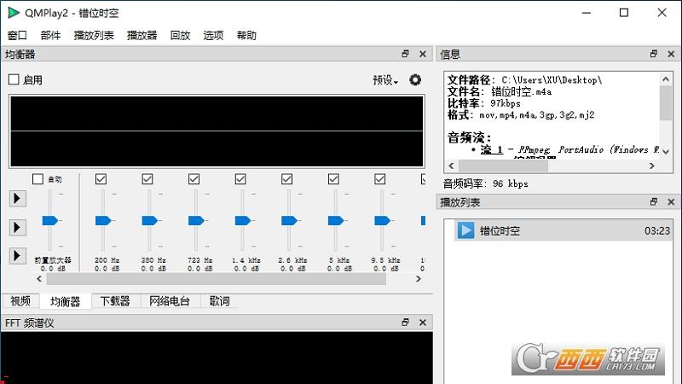Click the play icon of 错位时空 entry
Screen dimensions: 682x384
(x=465, y=230)
